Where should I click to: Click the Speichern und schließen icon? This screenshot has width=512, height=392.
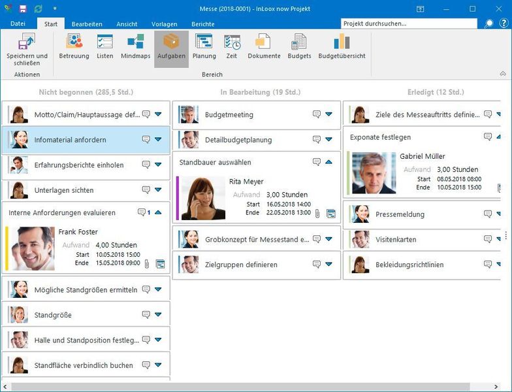(x=27, y=41)
